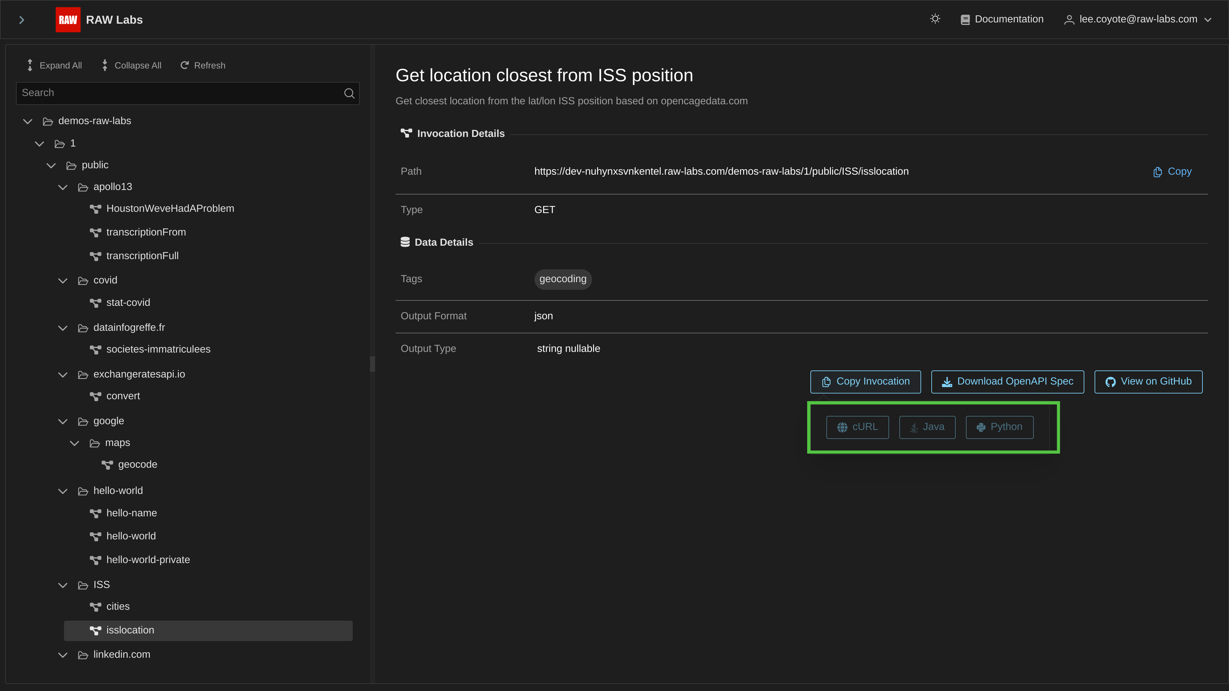Screen dimensions: 1229x691
Task: Click the endpoint icon beside convert
Action: (x=95, y=396)
